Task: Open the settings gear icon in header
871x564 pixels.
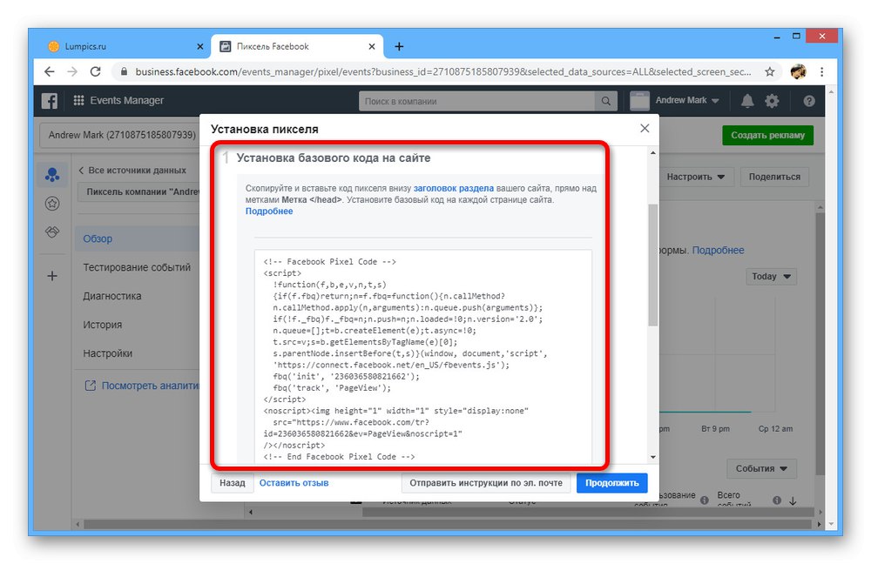Action: click(772, 100)
